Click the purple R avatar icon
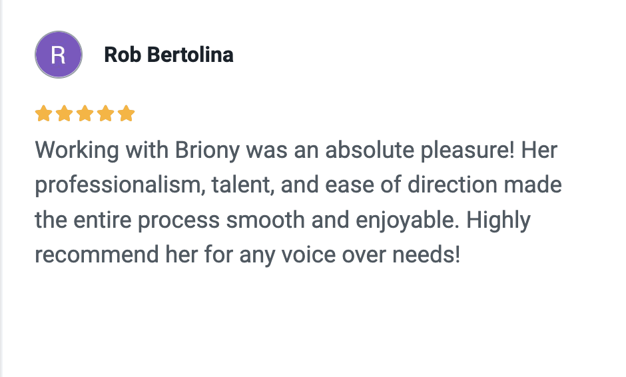The height and width of the screenshot is (377, 626). (x=59, y=55)
